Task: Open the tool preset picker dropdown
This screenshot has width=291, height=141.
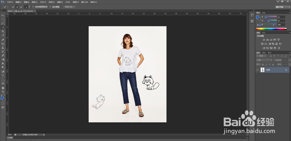Action: 8,7
